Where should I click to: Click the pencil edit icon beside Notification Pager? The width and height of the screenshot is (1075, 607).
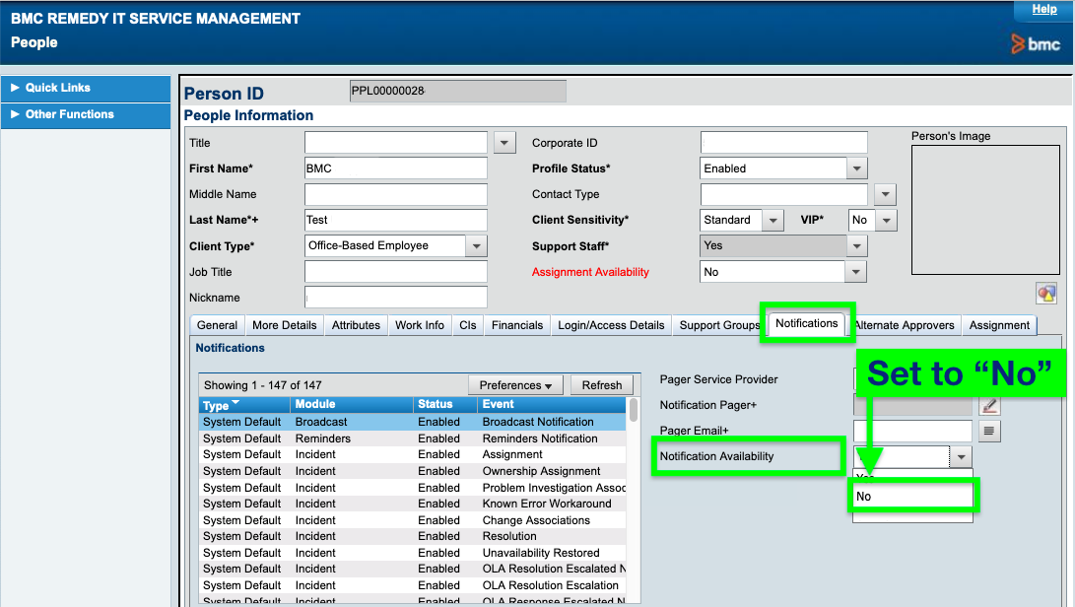pos(988,405)
